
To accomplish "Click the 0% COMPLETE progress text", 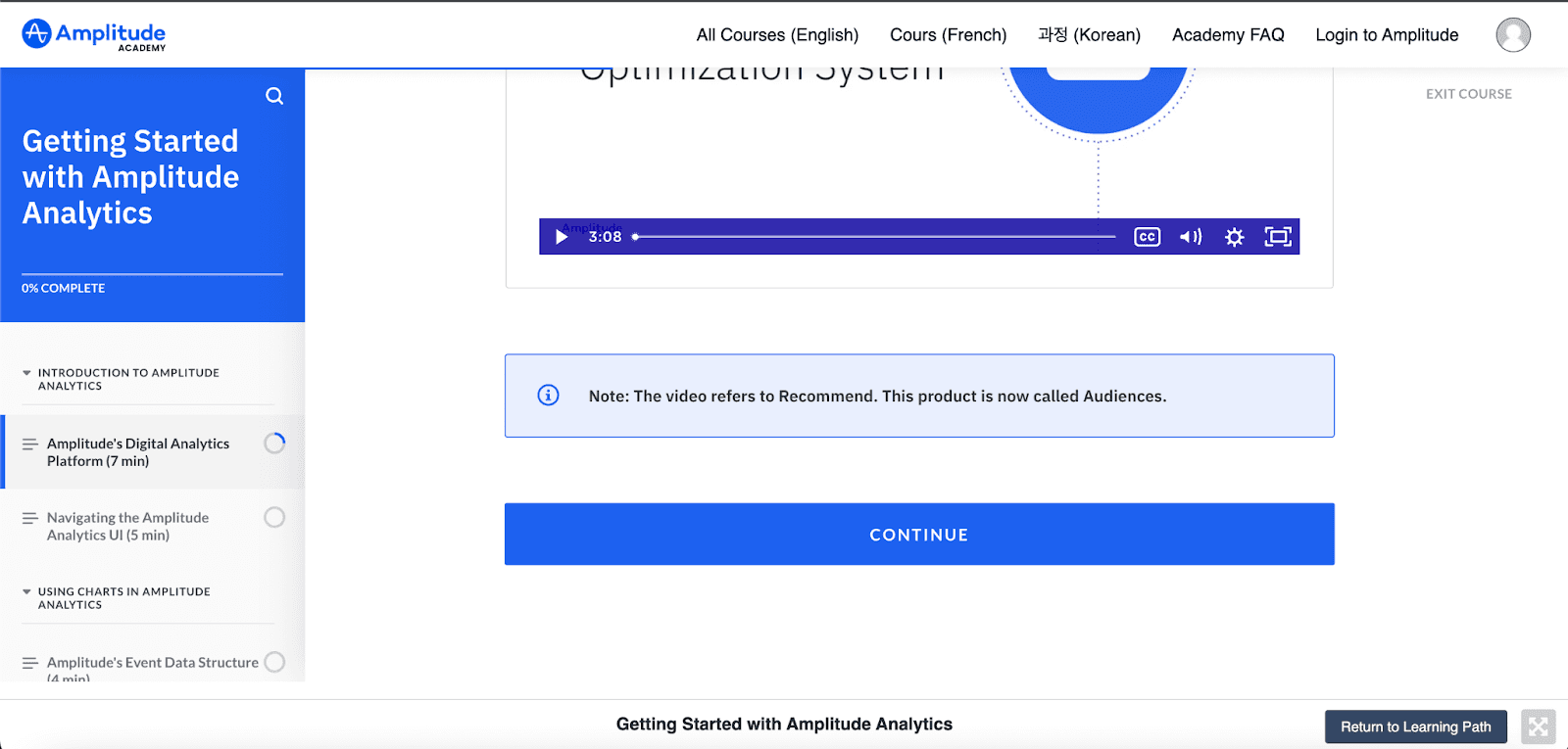I will tap(64, 288).
